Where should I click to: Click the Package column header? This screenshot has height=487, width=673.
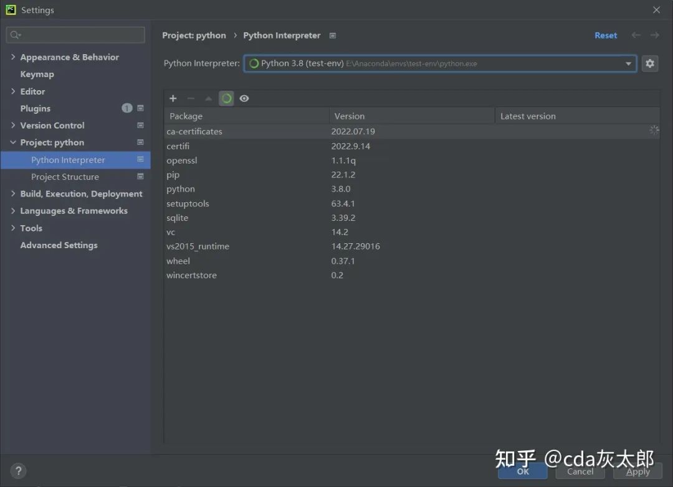(x=247, y=116)
